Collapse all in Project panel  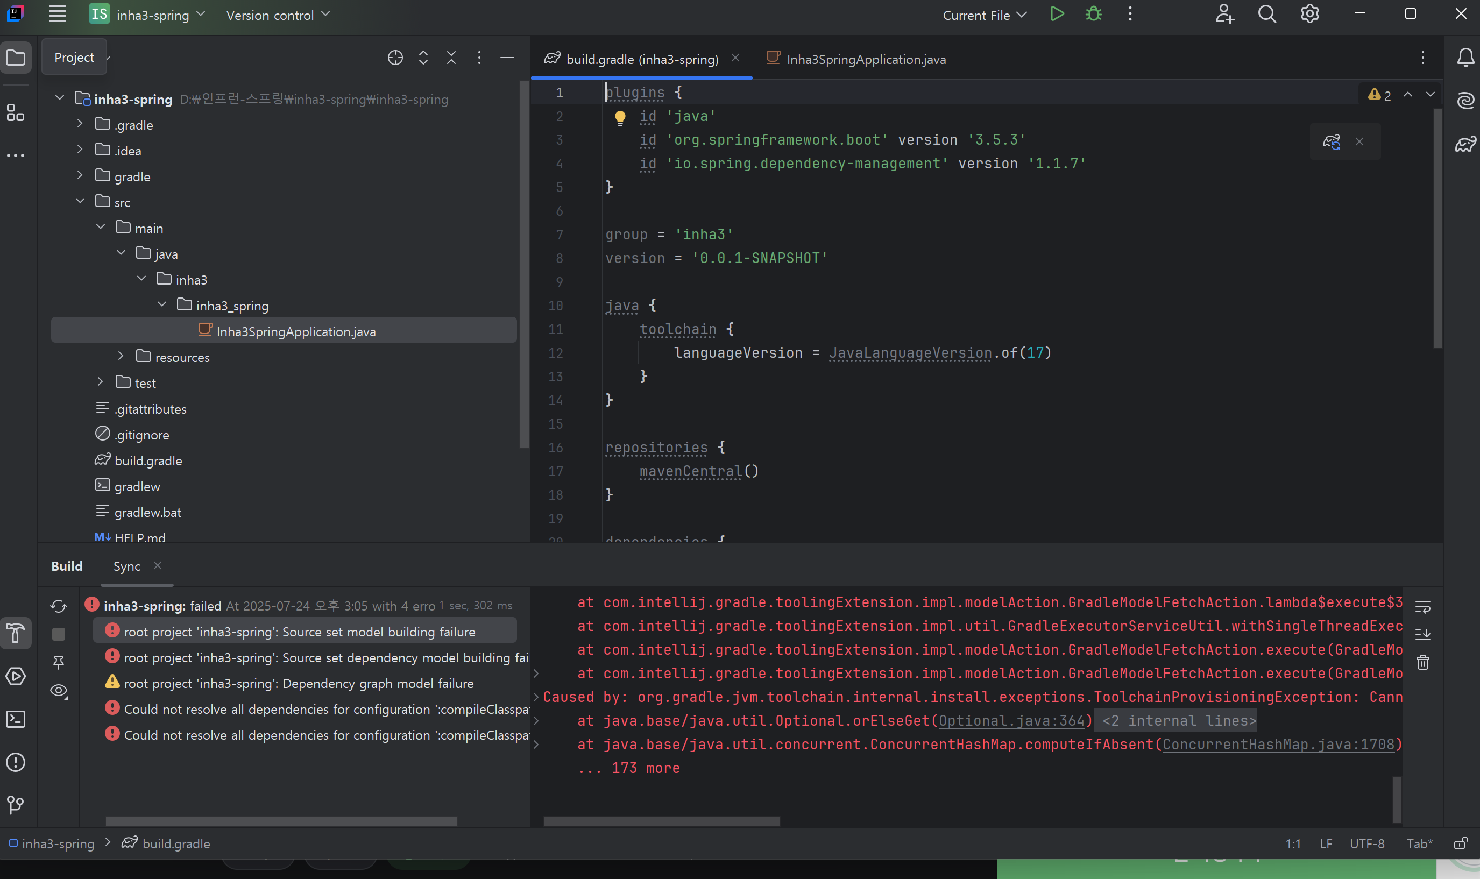451,58
